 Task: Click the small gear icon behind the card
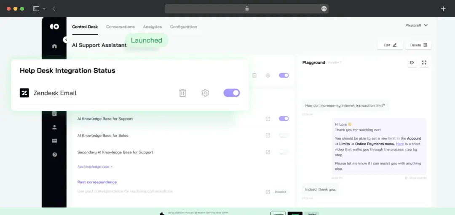coord(268,75)
